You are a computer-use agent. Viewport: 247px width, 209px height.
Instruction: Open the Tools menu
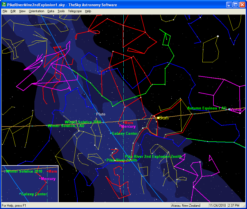point(61,11)
